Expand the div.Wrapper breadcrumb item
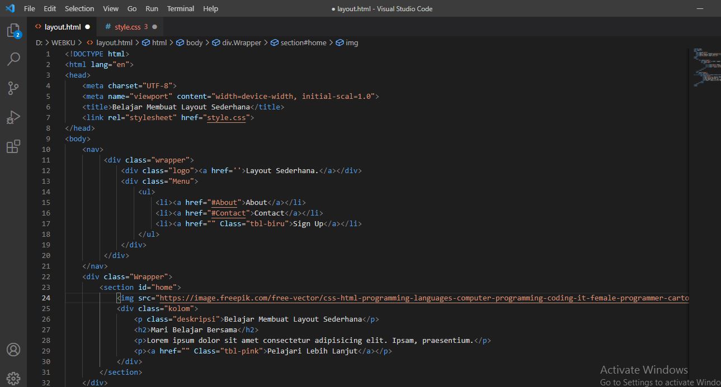Image resolution: width=721 pixels, height=387 pixels. 242,42
